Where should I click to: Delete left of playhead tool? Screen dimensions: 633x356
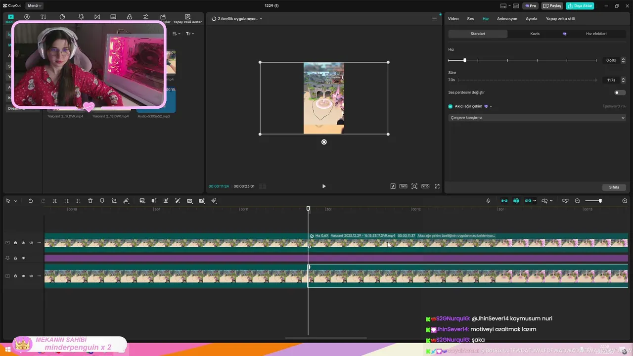[x=67, y=201]
